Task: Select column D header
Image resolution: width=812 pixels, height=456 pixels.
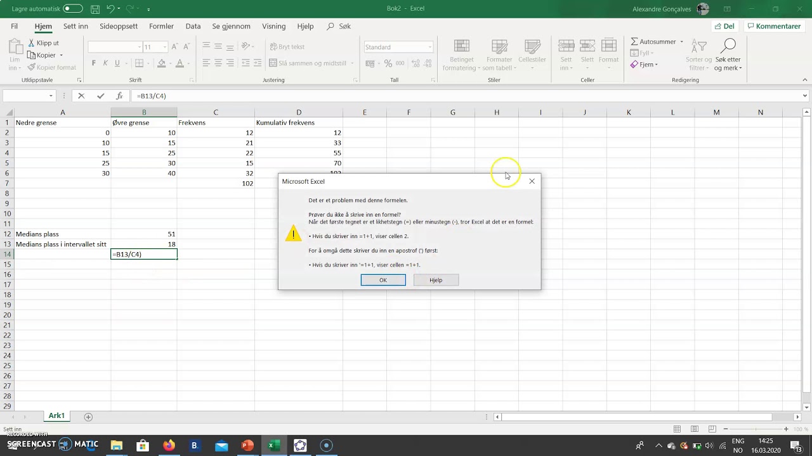Action: click(x=299, y=113)
